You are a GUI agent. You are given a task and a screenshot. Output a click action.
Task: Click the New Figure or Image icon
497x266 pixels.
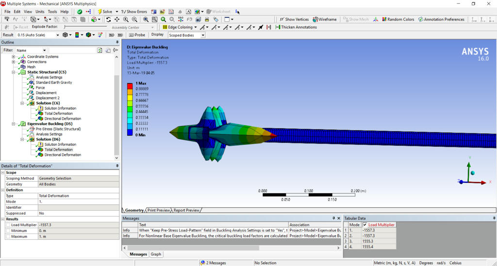click(198, 12)
